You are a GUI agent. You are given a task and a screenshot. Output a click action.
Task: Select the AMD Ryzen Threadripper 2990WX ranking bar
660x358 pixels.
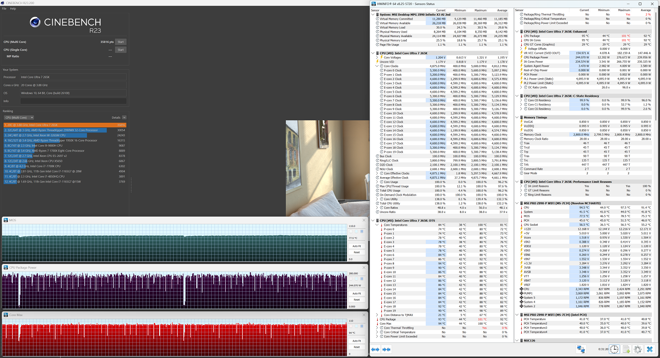[x=55, y=130]
